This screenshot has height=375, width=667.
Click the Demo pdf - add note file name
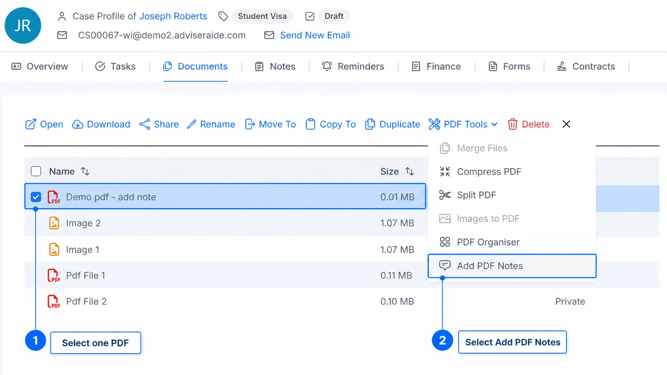pyautogui.click(x=111, y=197)
